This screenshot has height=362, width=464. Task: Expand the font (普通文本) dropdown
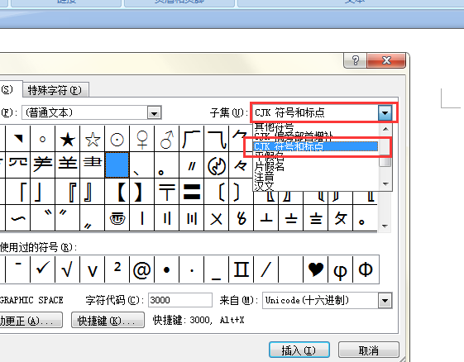click(154, 112)
